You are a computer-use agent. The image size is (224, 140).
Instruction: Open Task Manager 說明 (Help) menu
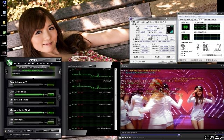(x=200, y=16)
